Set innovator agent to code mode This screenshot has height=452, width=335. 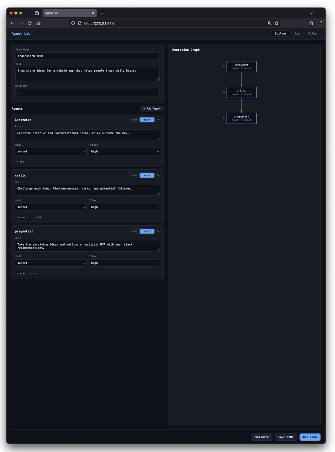134,120
